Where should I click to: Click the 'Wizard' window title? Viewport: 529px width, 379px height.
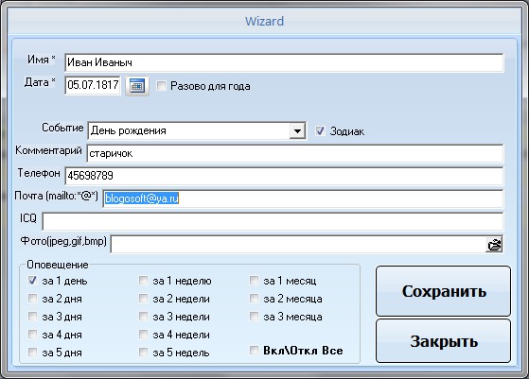pos(264,21)
